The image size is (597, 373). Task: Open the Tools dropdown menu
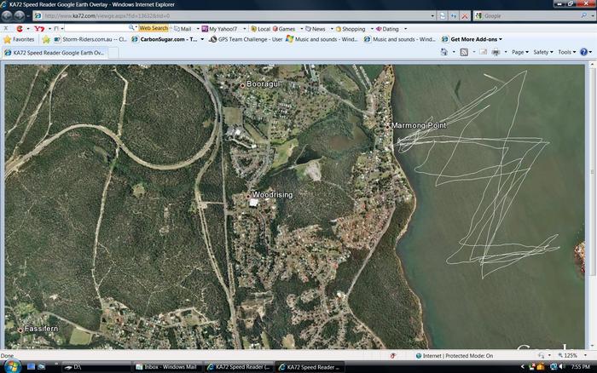pos(566,52)
